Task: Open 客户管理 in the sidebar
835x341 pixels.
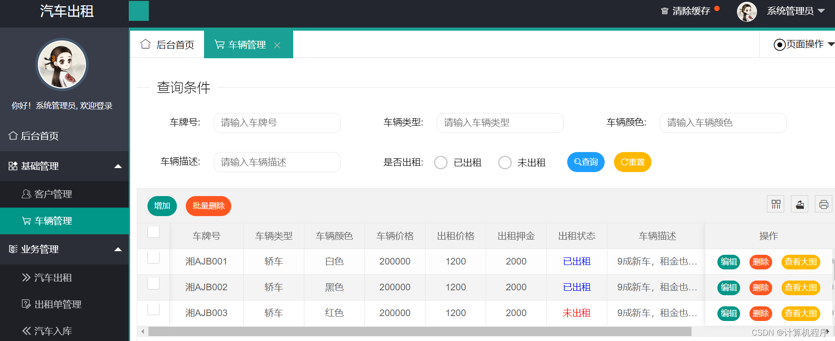Action: [x=64, y=194]
